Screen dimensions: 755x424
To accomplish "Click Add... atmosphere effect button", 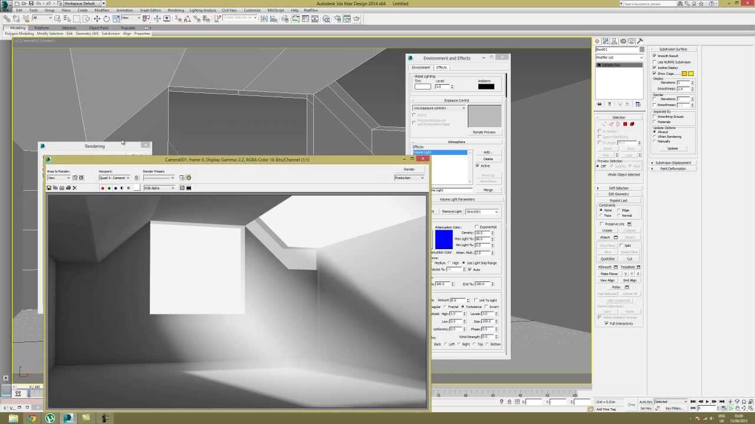I will pos(488,152).
